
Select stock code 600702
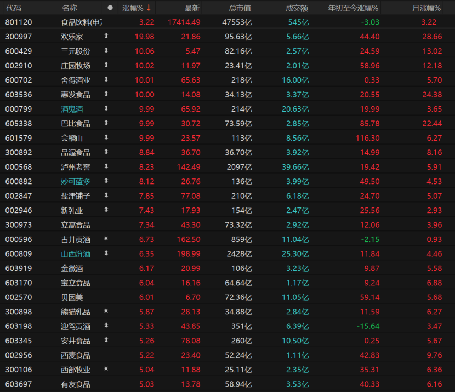tap(19, 80)
